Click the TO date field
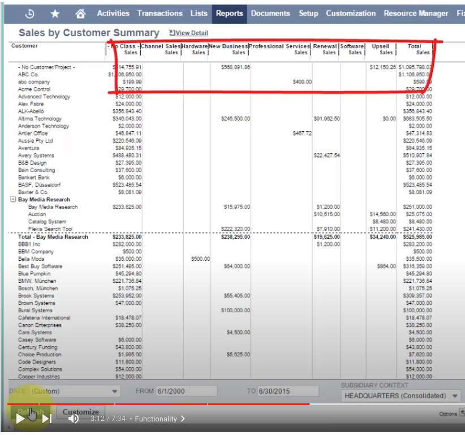Screen dimensions: 465x435 point(288,391)
